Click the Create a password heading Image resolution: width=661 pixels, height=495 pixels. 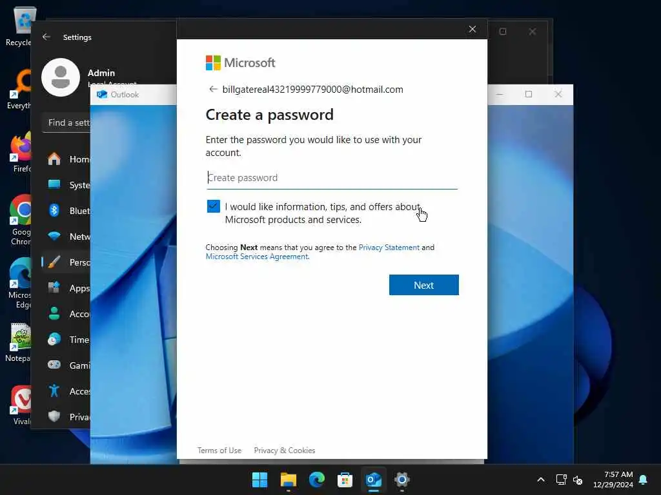click(x=269, y=115)
